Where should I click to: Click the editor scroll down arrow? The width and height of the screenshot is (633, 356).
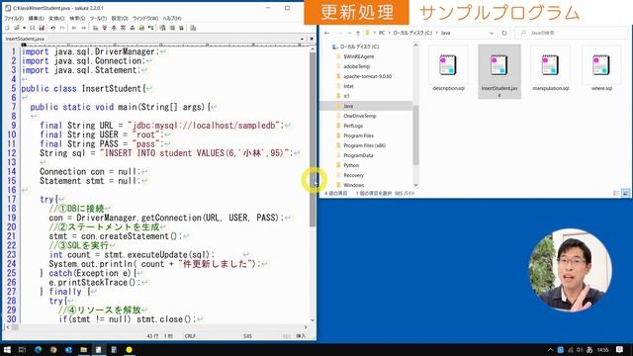[x=313, y=319]
